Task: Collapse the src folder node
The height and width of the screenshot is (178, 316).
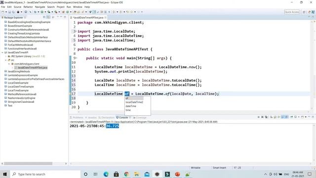Action: [x=6, y=60]
